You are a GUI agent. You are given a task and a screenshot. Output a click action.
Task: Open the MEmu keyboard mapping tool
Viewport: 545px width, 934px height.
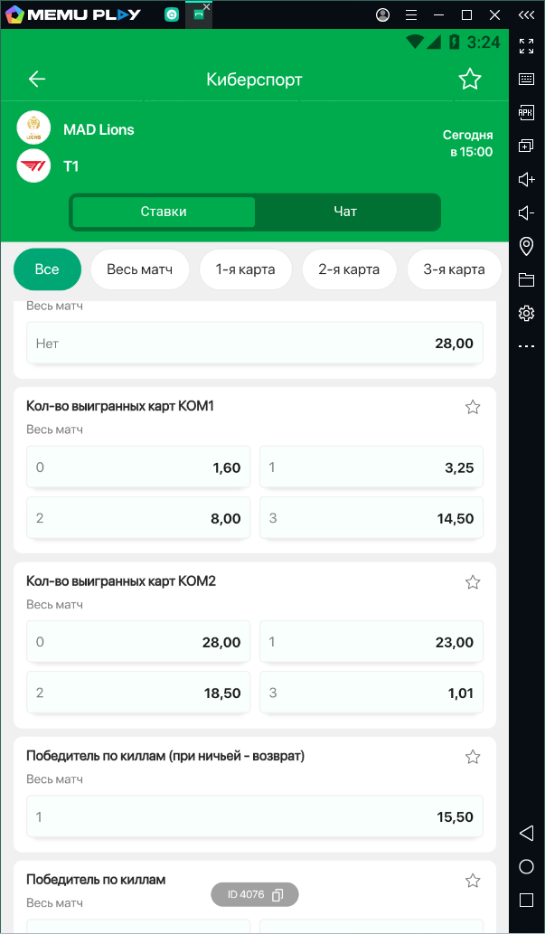click(x=526, y=80)
